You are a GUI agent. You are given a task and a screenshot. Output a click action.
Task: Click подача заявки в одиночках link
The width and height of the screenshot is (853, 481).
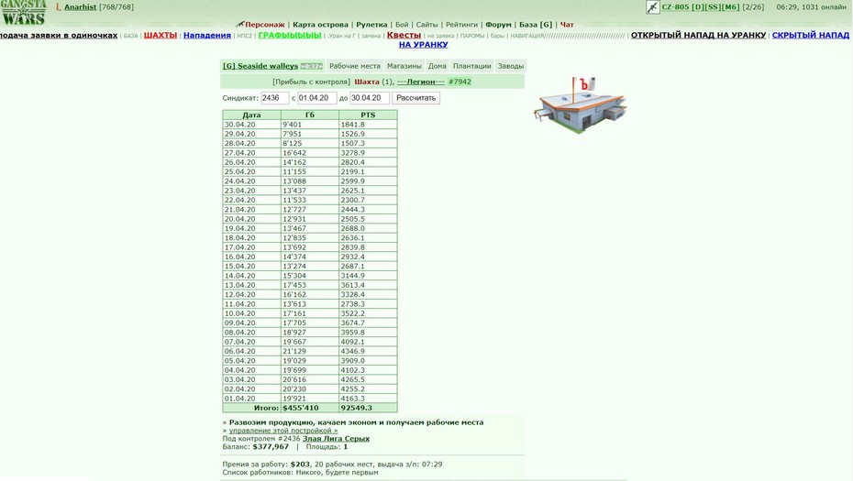coord(59,35)
